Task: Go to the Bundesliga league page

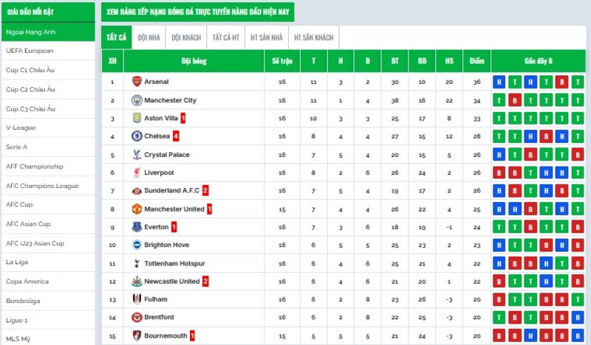Action: [x=23, y=301]
